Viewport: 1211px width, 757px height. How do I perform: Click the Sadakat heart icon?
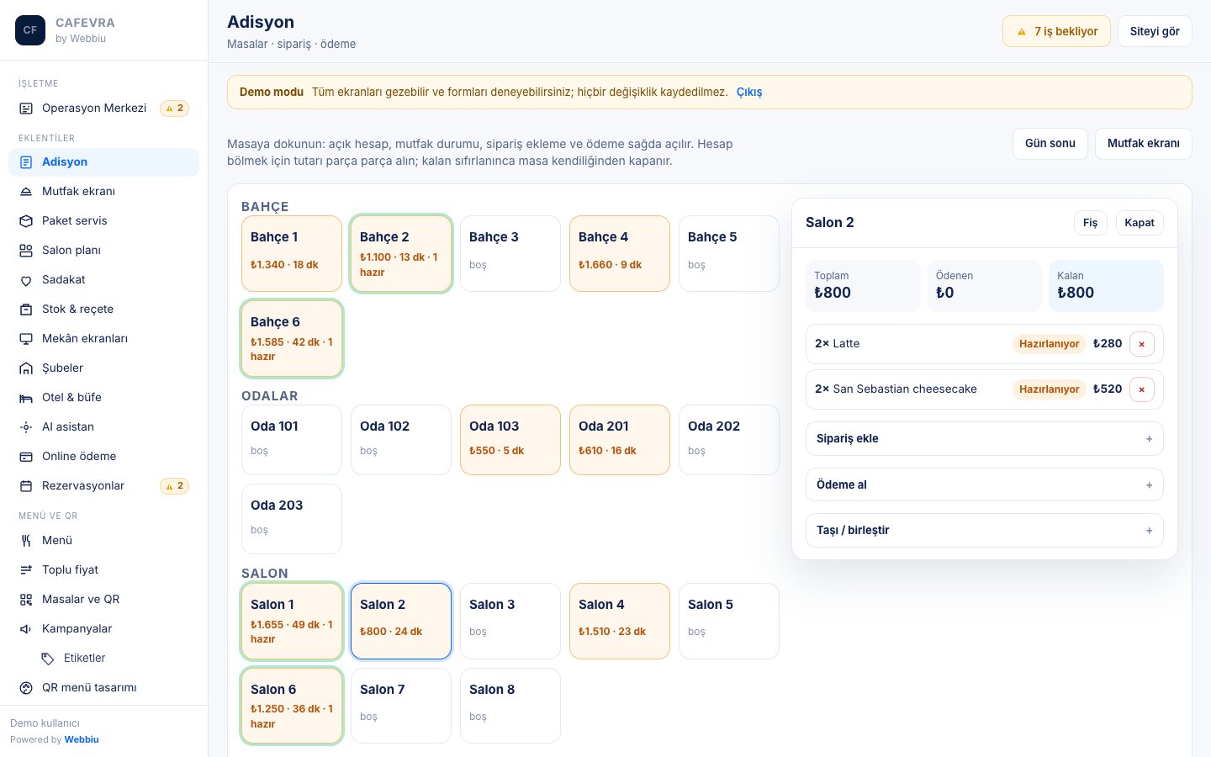tap(26, 280)
